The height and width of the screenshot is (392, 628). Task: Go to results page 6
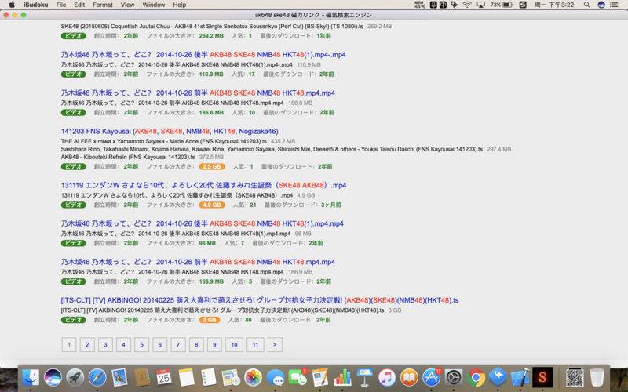coord(160,345)
